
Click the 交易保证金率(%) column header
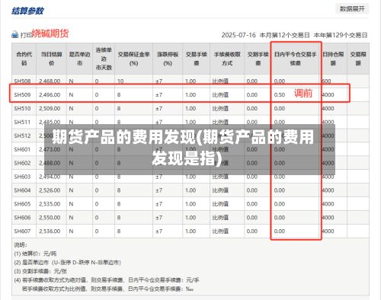coord(133,59)
